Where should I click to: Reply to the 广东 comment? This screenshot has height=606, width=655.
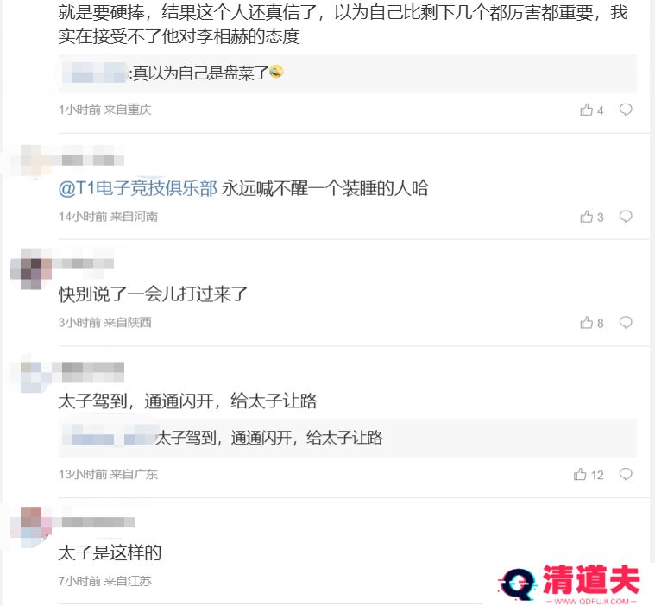626,474
